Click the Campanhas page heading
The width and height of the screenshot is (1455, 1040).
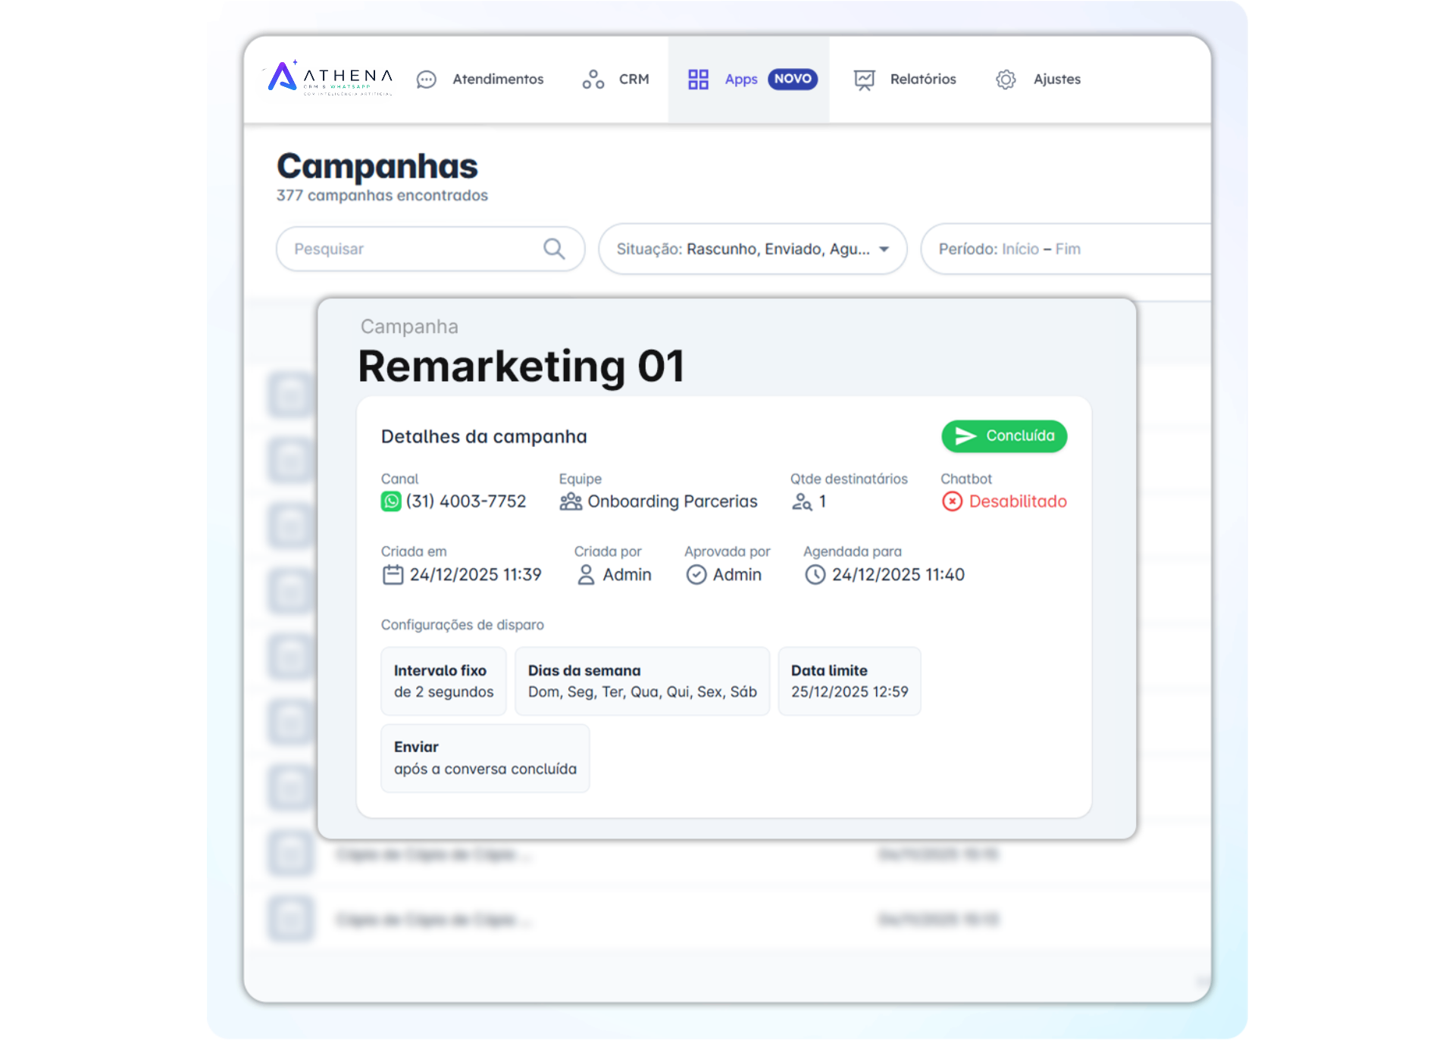377,166
